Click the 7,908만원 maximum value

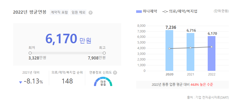point(97,58)
